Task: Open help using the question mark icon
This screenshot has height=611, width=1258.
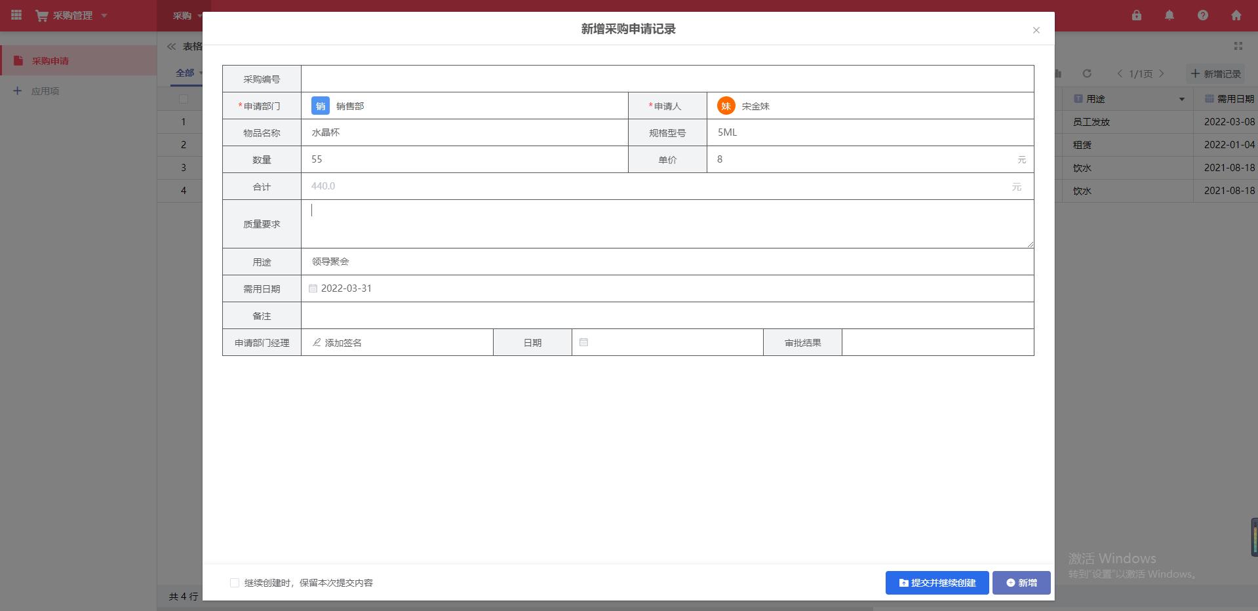Action: coord(1203,15)
